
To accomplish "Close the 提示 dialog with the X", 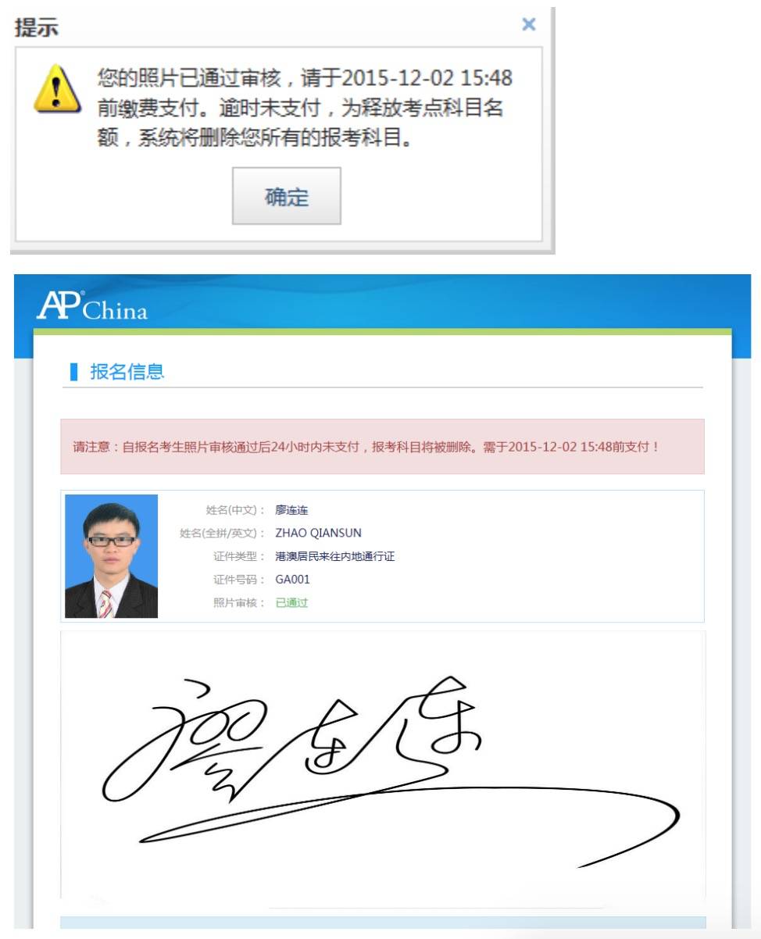I will point(529,25).
